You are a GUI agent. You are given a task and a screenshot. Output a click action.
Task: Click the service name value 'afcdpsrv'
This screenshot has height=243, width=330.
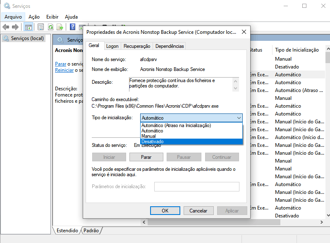coord(148,59)
